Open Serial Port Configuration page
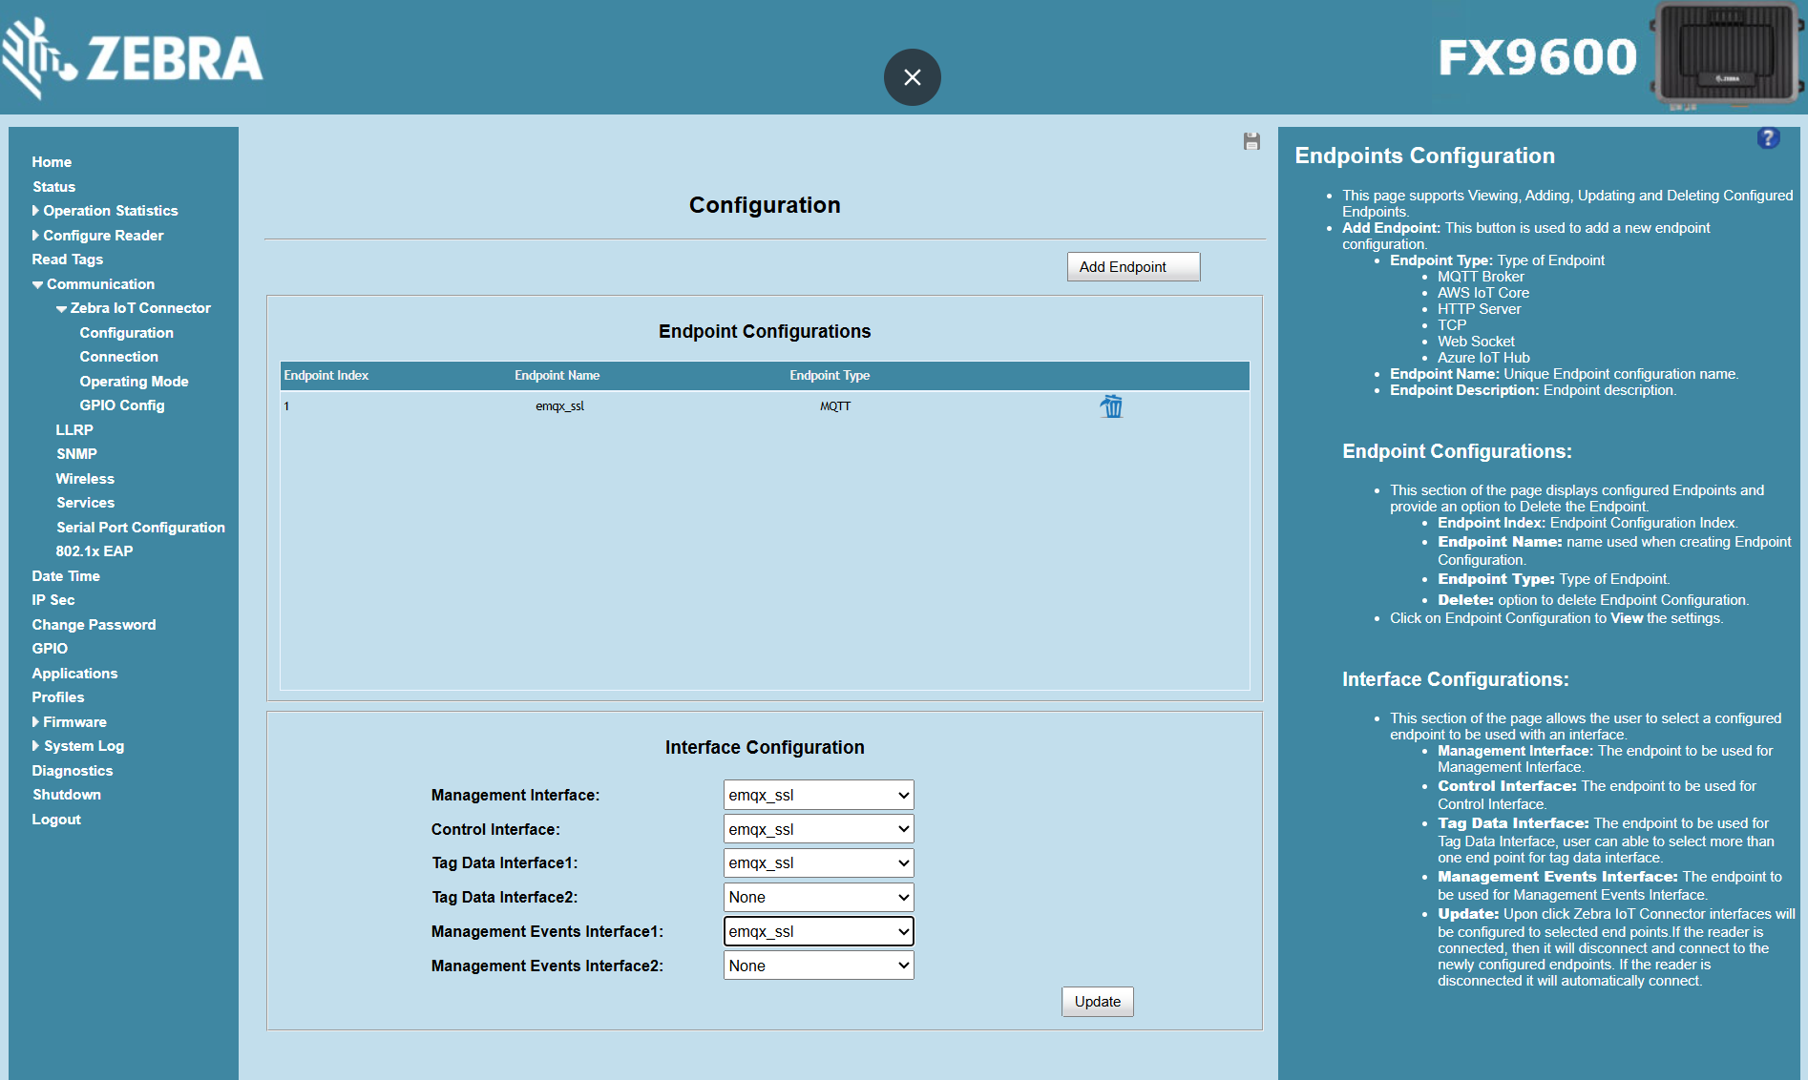Screen dimensions: 1808x1080 [140, 528]
